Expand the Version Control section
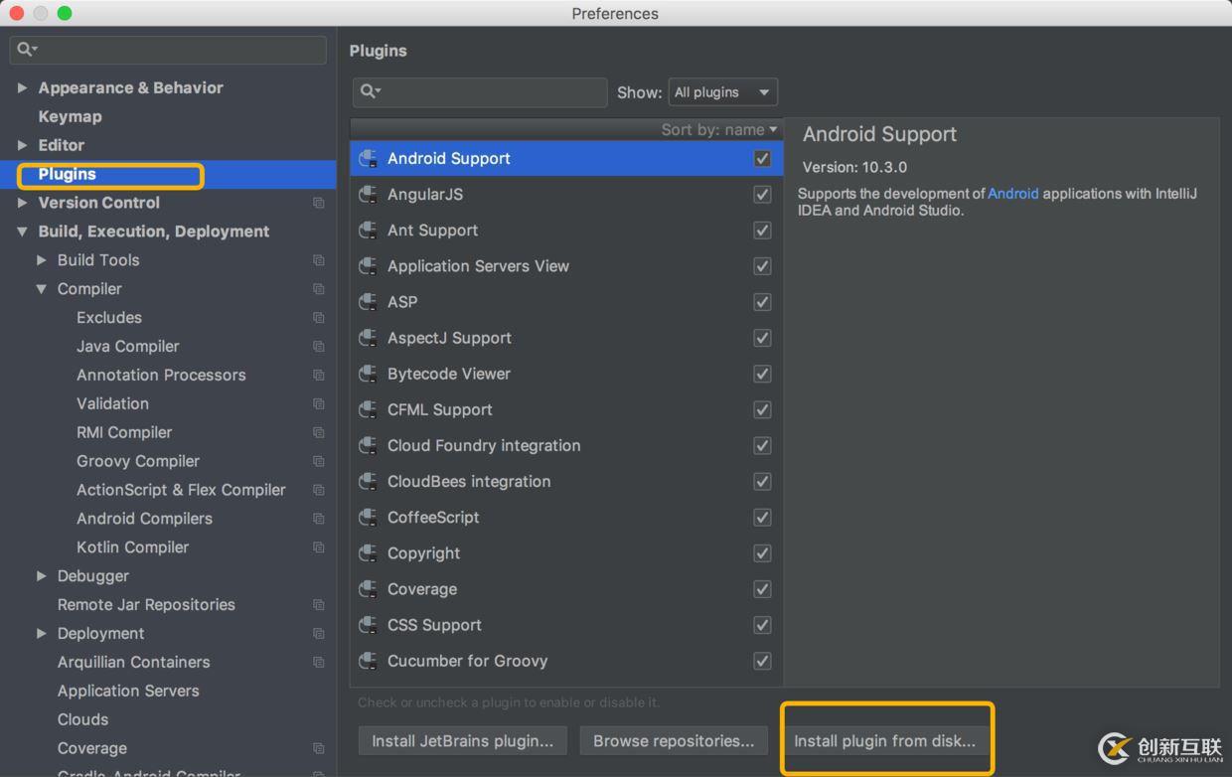 22,203
